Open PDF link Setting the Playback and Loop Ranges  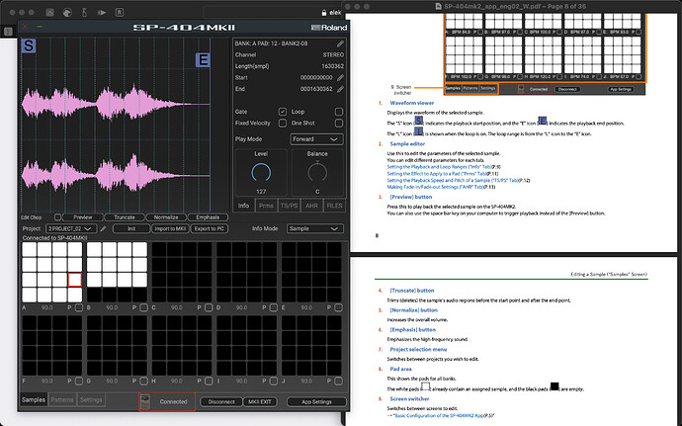point(439,167)
